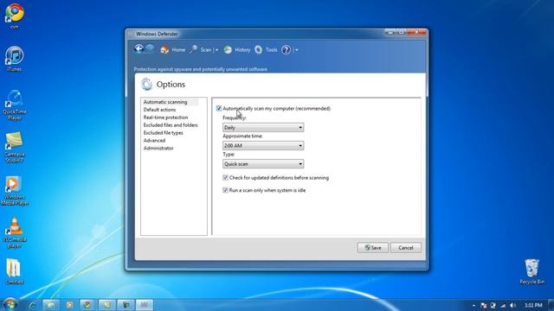The height and width of the screenshot is (311, 554).
Task: Click the Scan label in the toolbar
Action: click(x=206, y=50)
